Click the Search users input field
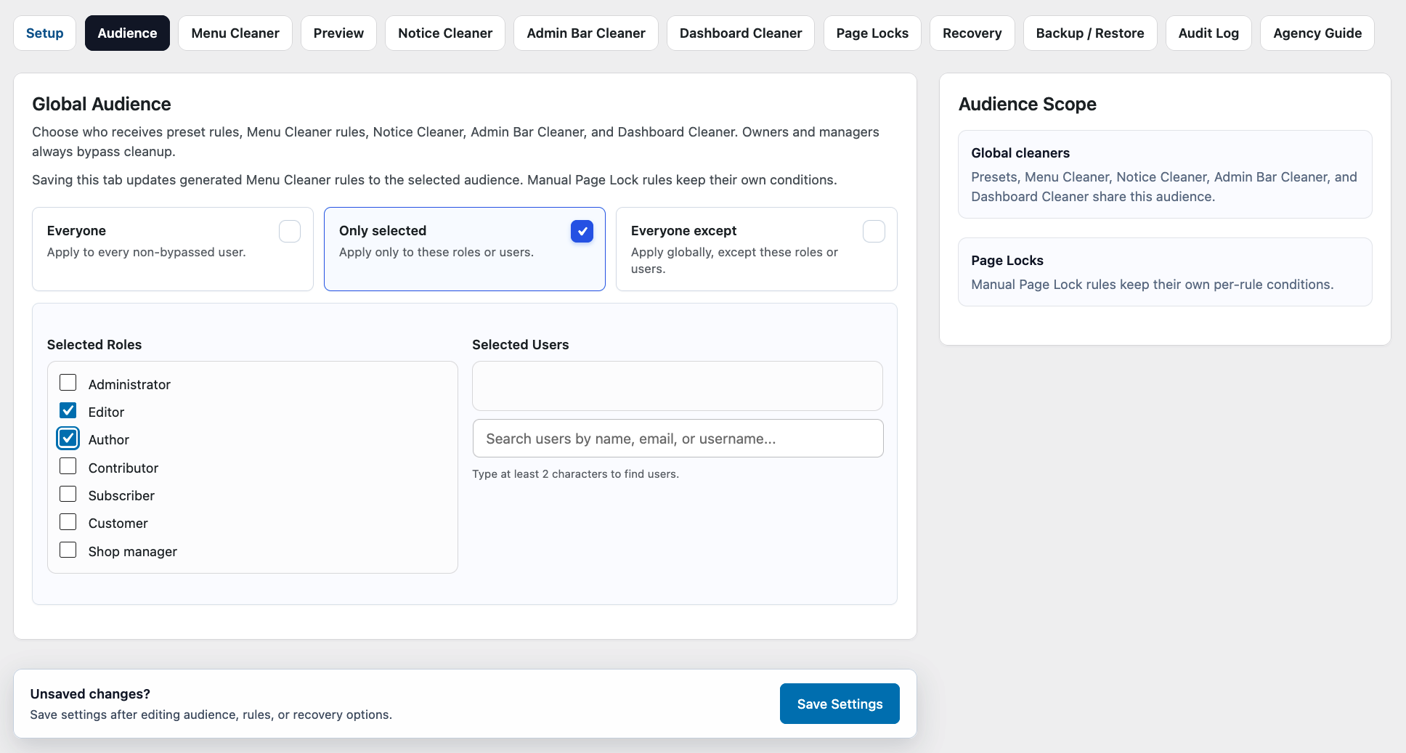This screenshot has width=1406, height=753. coord(678,439)
